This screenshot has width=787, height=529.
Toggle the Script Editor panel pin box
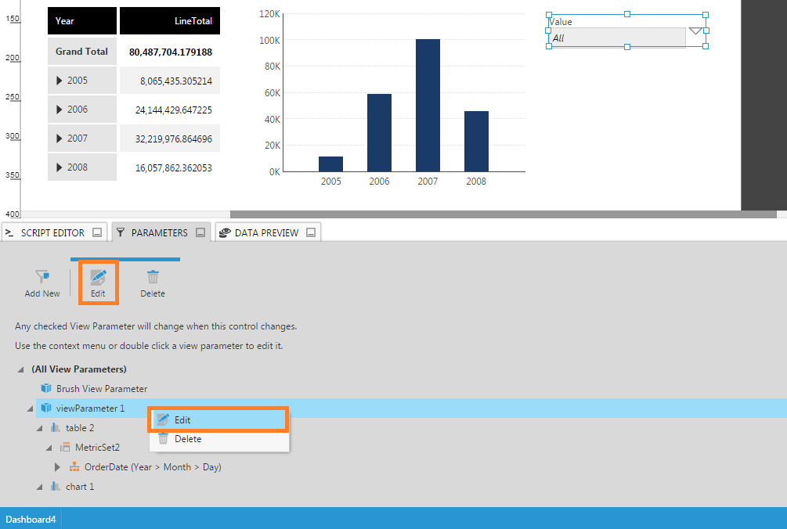click(x=97, y=232)
